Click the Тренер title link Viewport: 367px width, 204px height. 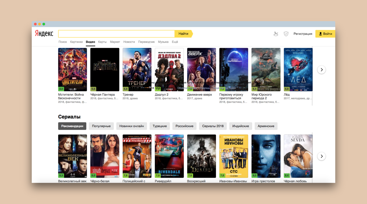tap(128, 95)
